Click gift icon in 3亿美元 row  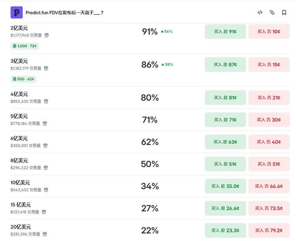(46, 68)
